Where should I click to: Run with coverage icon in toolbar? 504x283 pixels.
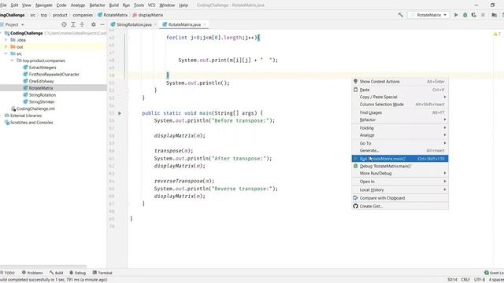tap(474, 15)
